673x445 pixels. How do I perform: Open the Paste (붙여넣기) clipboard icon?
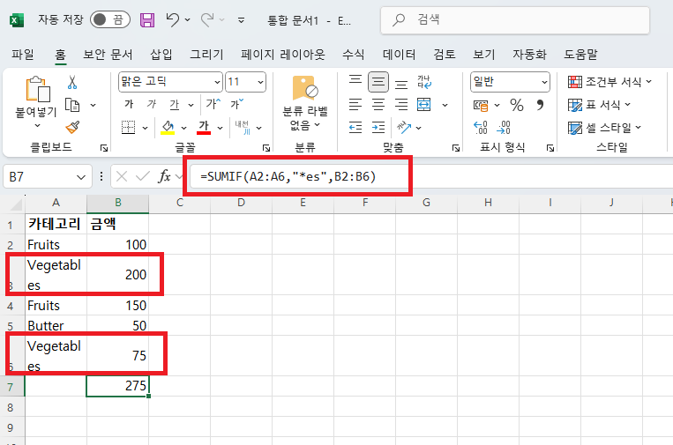tap(37, 89)
